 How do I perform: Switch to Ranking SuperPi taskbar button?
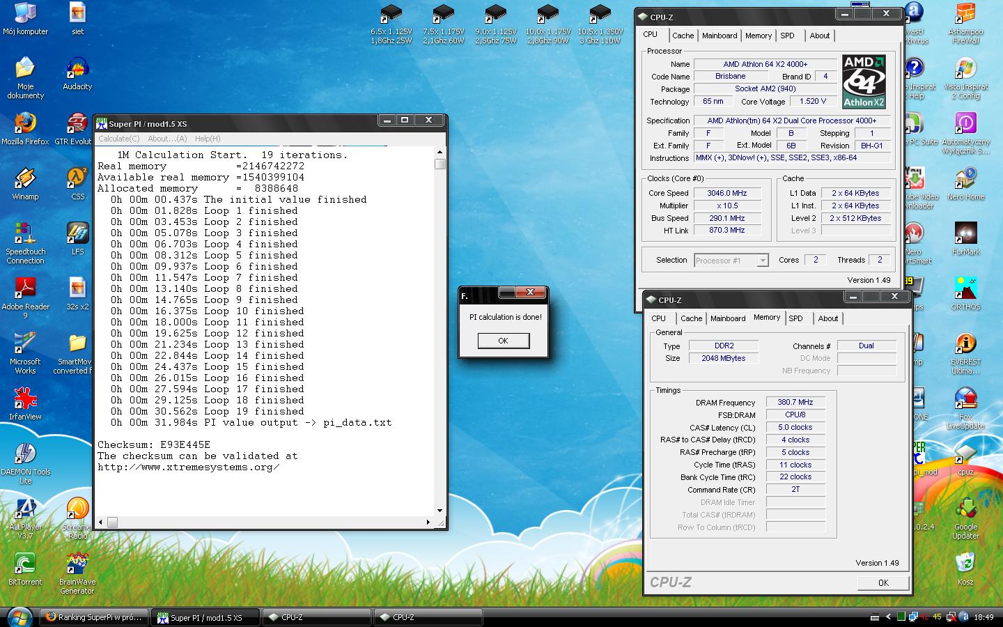[93, 617]
